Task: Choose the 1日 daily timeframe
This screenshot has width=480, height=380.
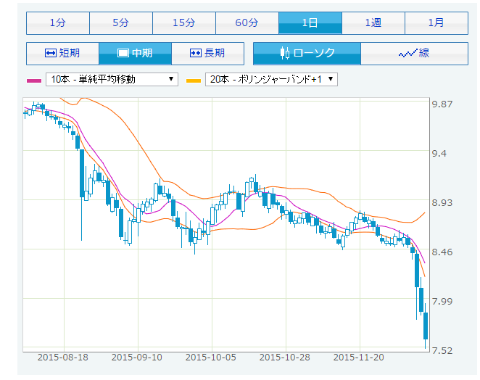Action: point(310,23)
